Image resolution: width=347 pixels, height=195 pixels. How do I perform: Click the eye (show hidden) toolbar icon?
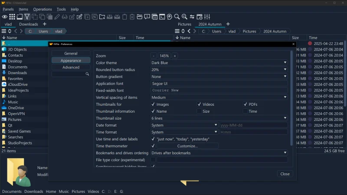[x=4, y=17]
